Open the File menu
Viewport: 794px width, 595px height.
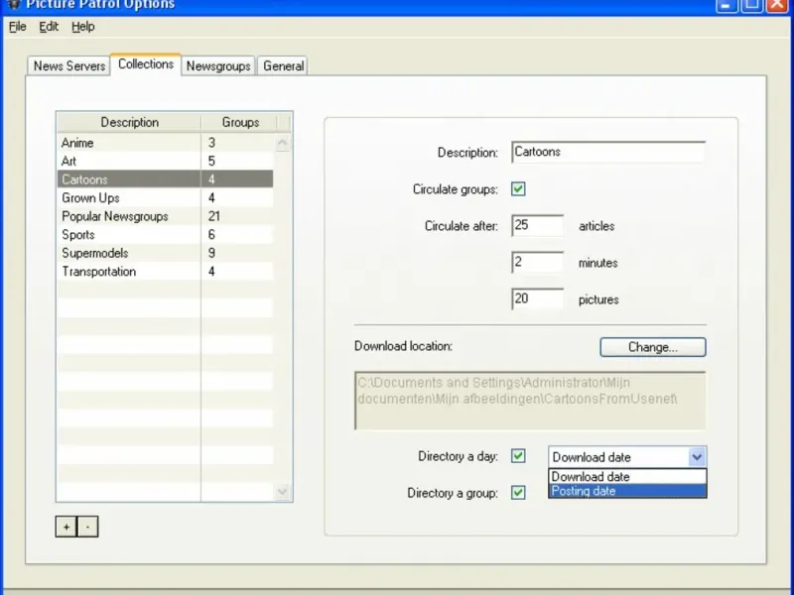(18, 27)
